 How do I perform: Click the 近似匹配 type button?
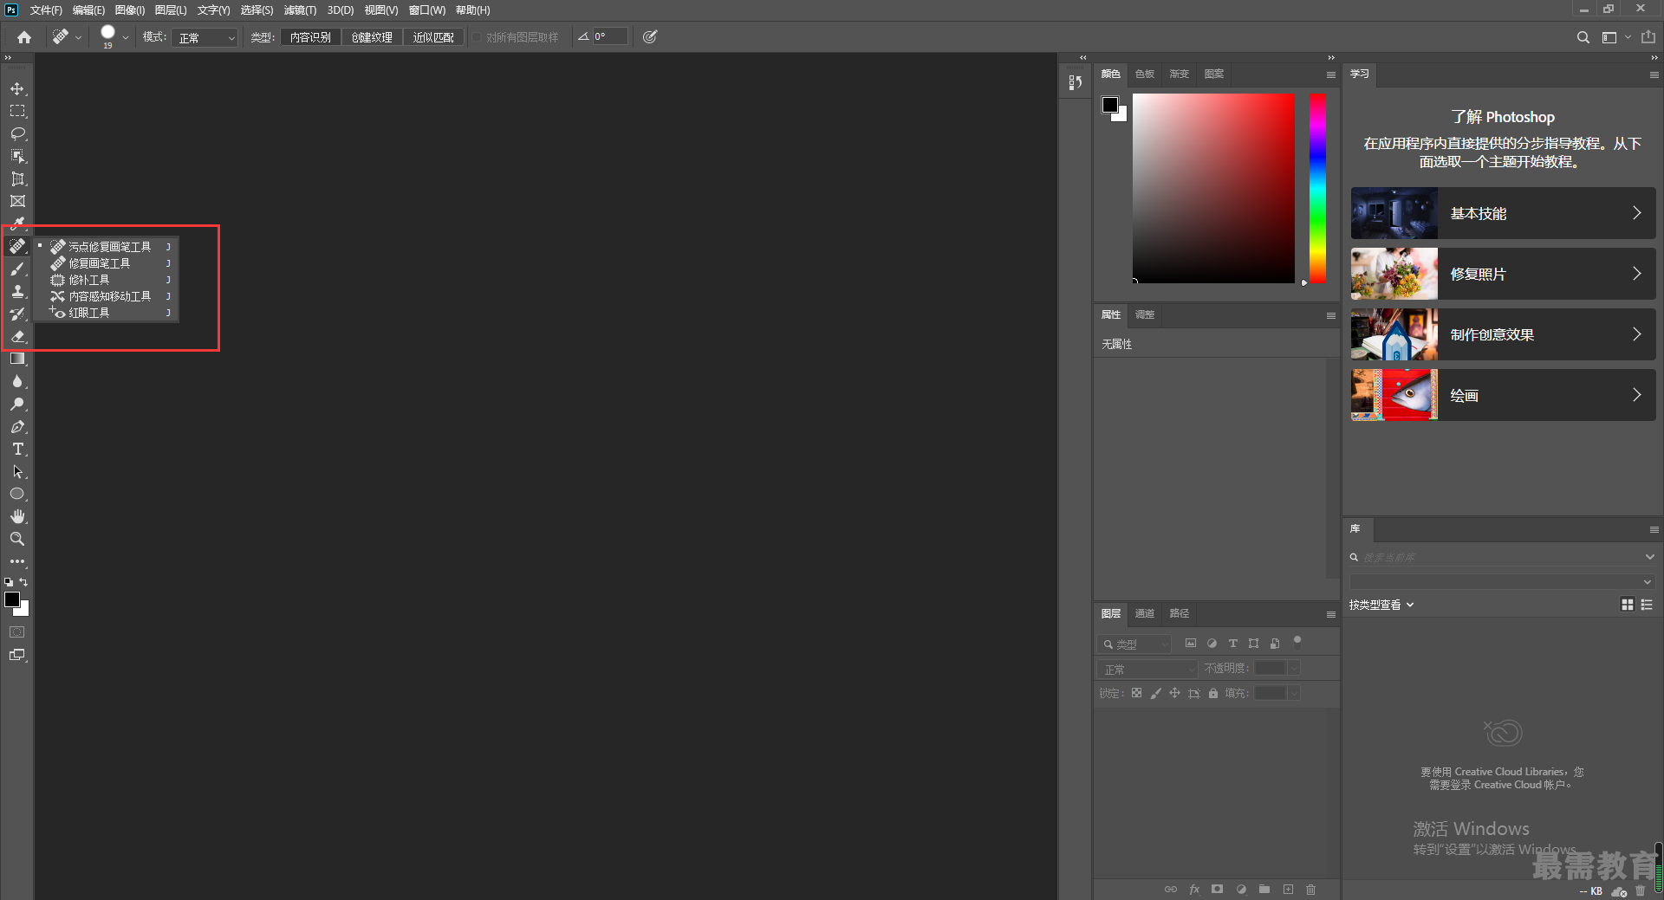click(x=433, y=37)
